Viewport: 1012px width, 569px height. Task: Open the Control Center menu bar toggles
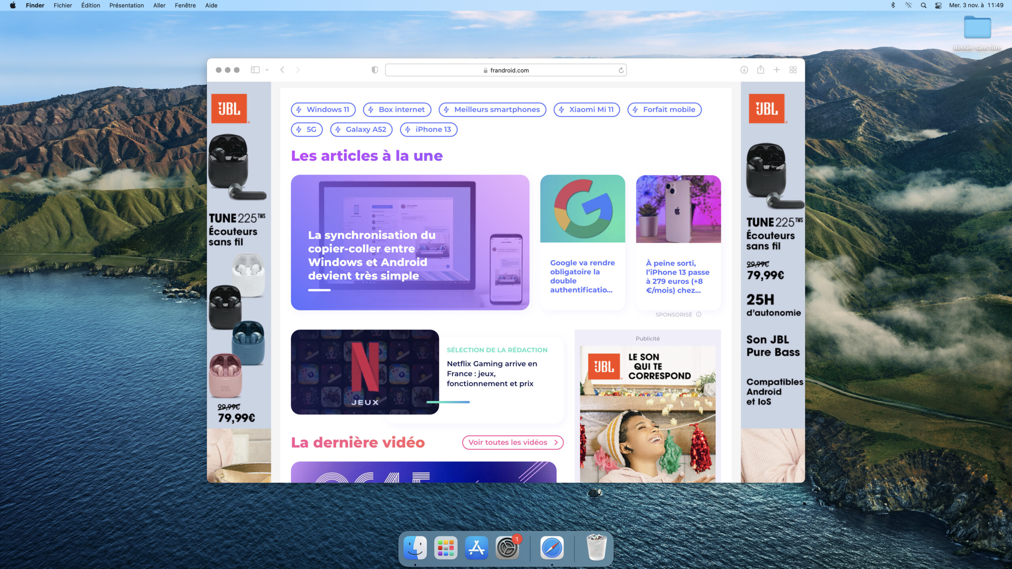(x=938, y=6)
